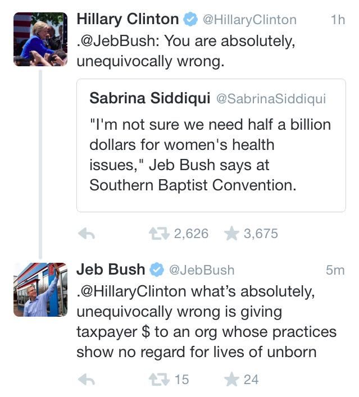The image size is (359, 397).
Task: Retweet Hillary Clinton's tweet
Action: pos(159,234)
